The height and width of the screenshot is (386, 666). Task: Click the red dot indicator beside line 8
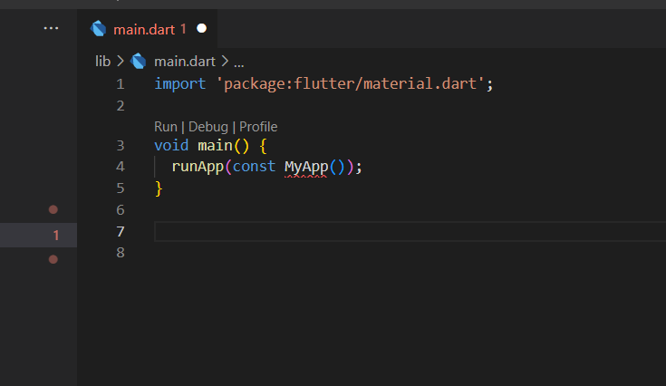[x=53, y=259]
